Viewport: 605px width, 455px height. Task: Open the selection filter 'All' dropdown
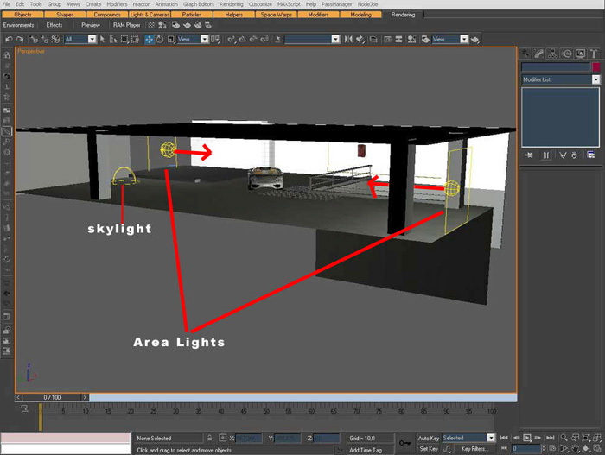92,39
